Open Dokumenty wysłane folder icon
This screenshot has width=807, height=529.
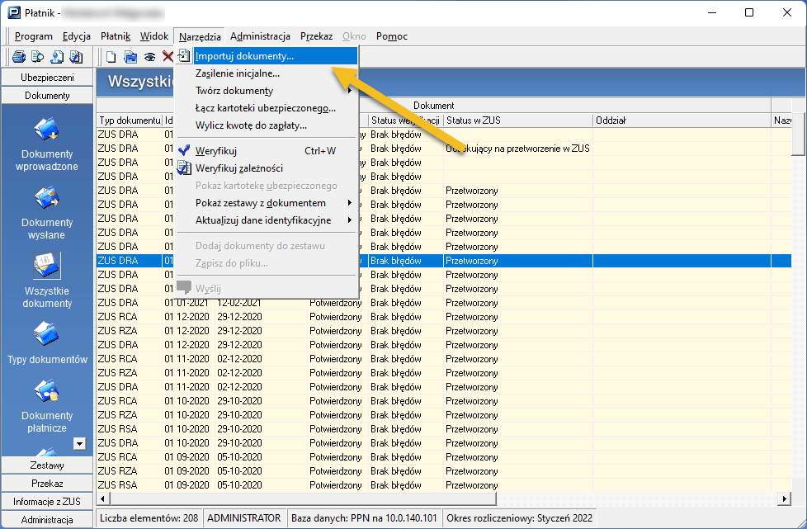[47, 199]
